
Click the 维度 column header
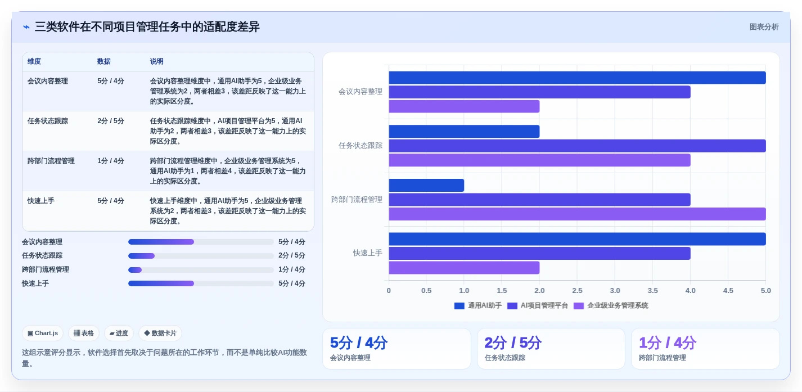34,61
